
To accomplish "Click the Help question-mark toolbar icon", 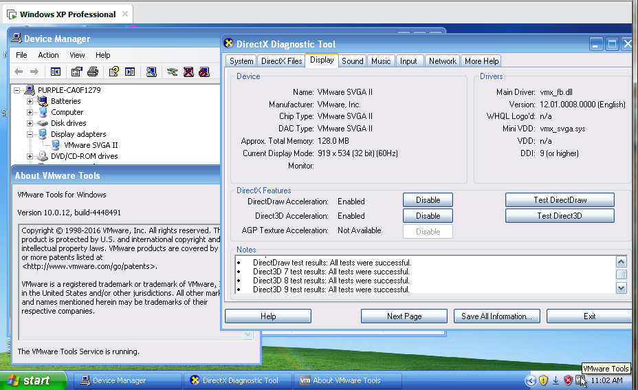I will click(114, 72).
